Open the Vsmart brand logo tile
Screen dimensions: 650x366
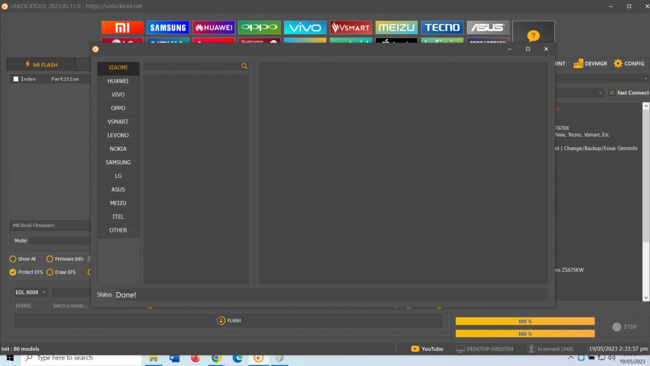[x=350, y=27]
